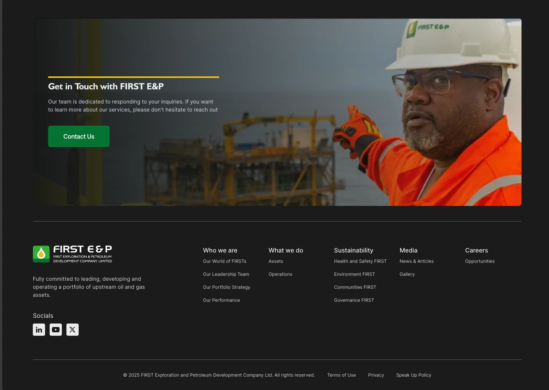Open the LinkedIn social icon

39,330
